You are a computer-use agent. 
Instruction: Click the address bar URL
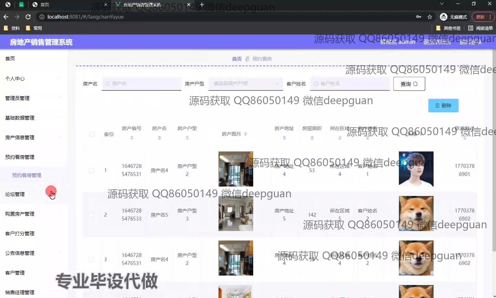click(x=85, y=17)
